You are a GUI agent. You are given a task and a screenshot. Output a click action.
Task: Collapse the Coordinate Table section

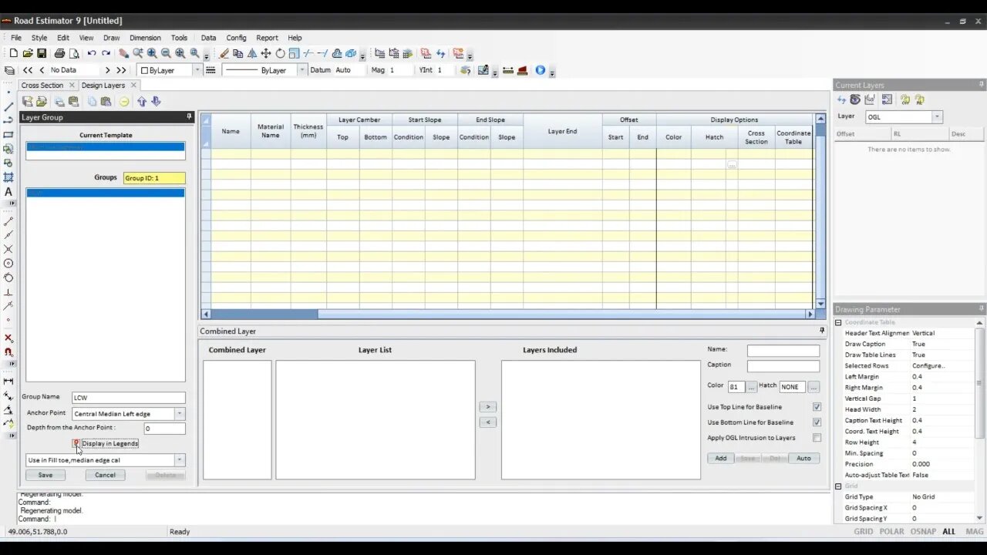click(x=838, y=322)
